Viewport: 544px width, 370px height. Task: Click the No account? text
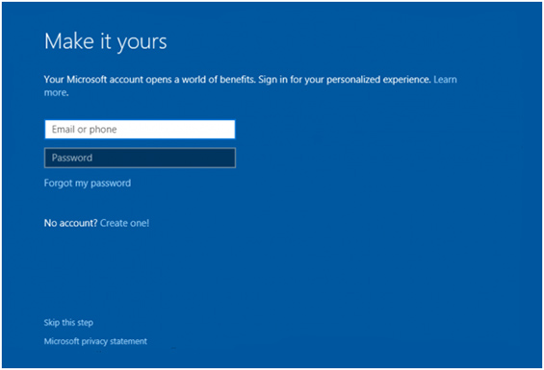pos(71,223)
